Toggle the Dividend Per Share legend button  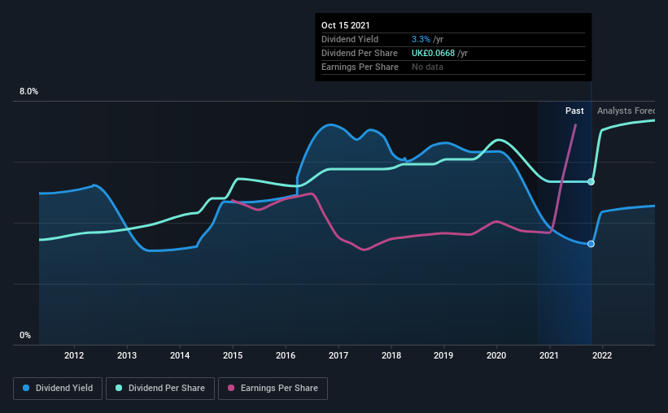(160, 389)
